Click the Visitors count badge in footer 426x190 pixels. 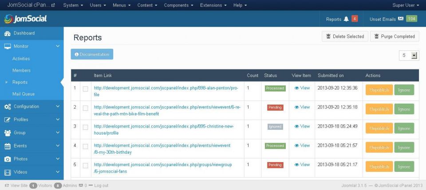pyautogui.click(x=33, y=186)
